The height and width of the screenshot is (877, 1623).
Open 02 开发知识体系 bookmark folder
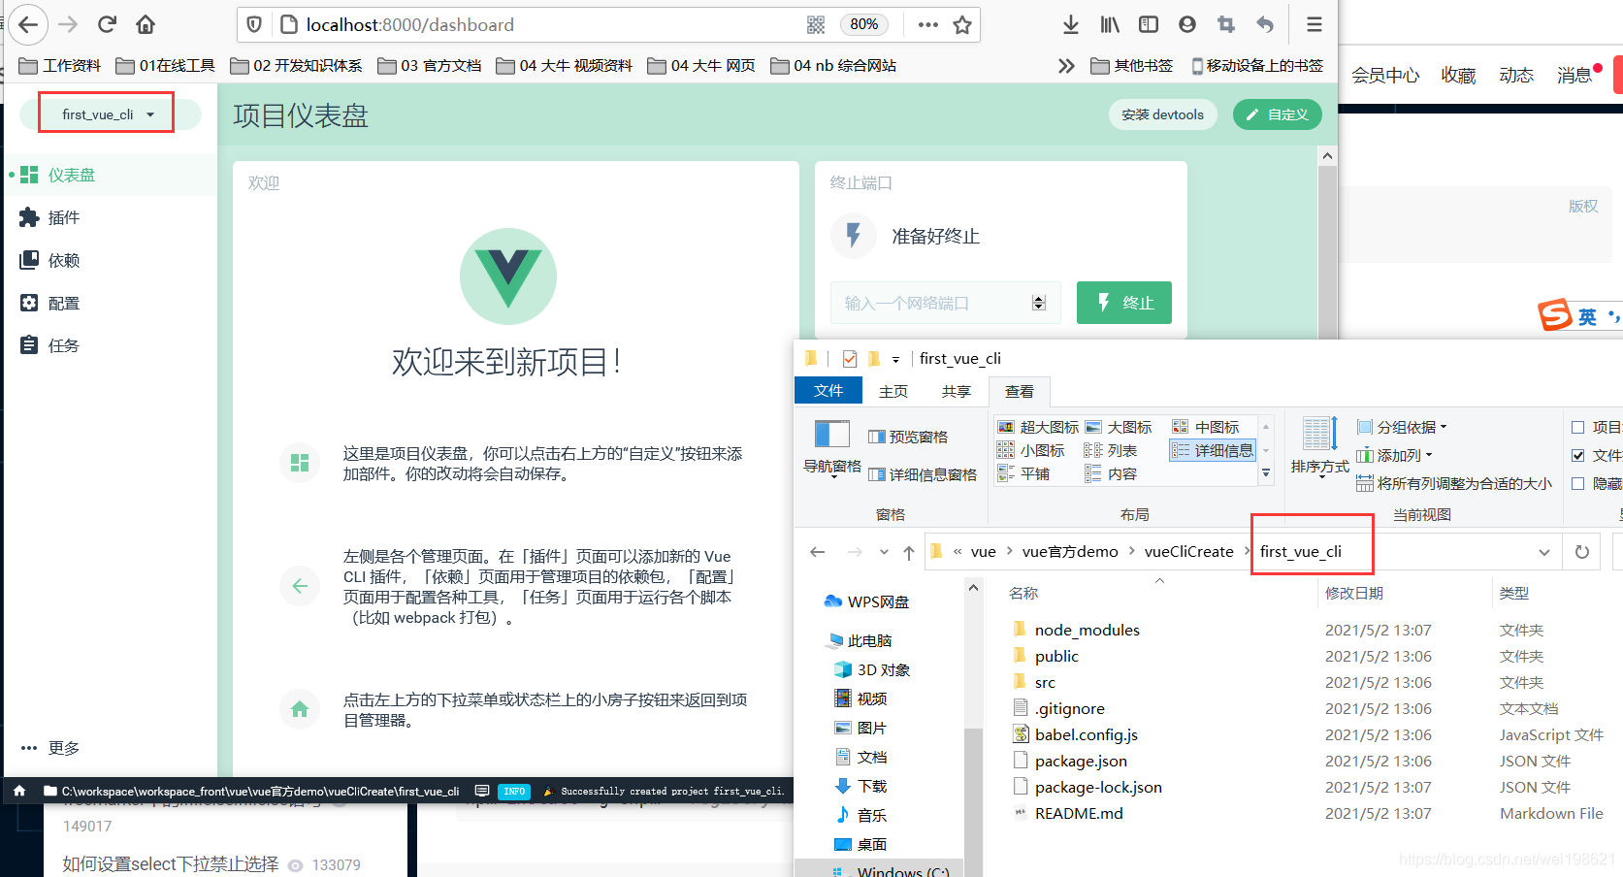pos(296,66)
